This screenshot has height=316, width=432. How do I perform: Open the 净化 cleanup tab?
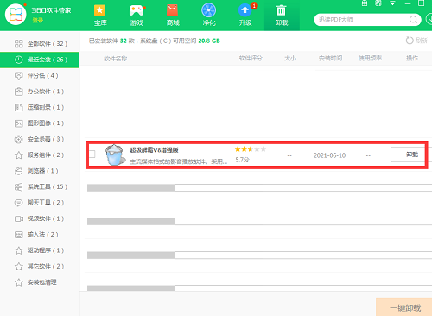point(209,15)
